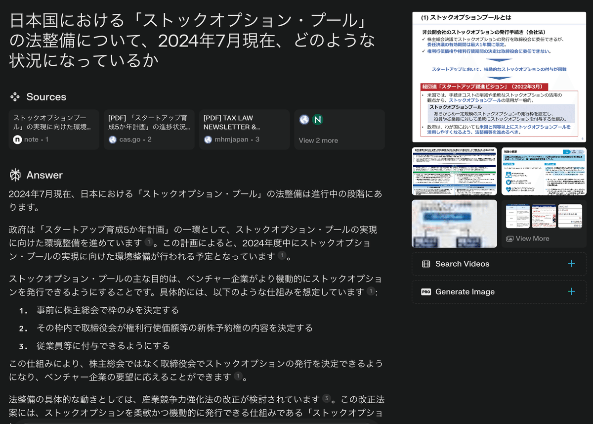Click citation 1 after 想定しています

[371, 291]
